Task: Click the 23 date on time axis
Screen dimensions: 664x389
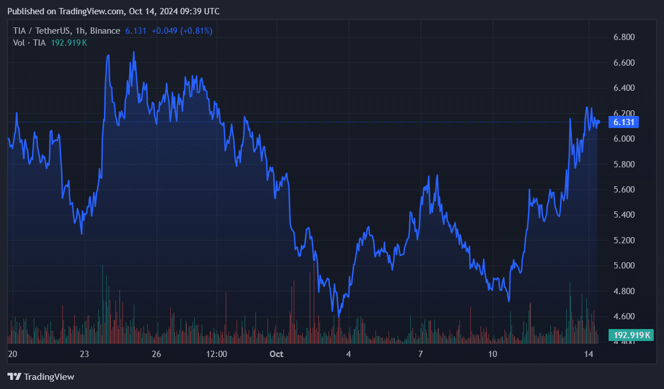Action: [84, 354]
